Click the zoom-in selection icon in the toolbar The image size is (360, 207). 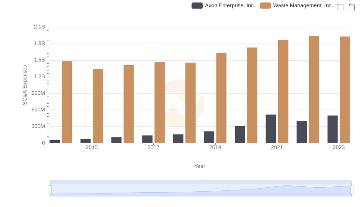[340, 7]
